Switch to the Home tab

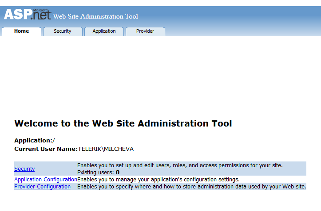(21, 31)
